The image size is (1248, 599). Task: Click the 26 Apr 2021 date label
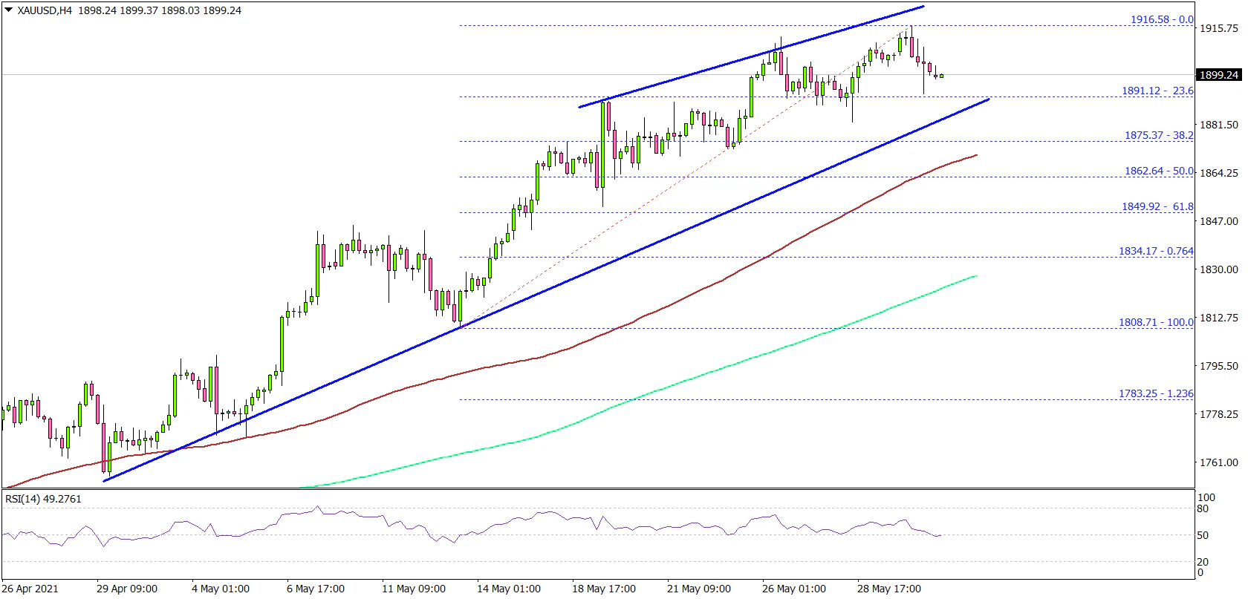(30, 589)
